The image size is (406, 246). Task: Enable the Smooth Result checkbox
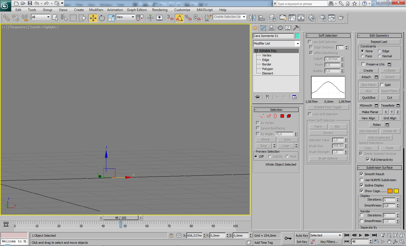(x=361, y=174)
